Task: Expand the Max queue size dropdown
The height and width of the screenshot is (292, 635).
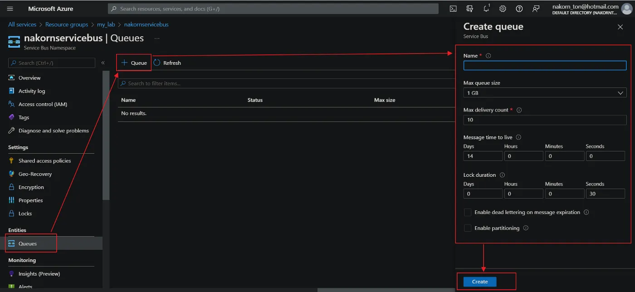Action: click(545, 93)
